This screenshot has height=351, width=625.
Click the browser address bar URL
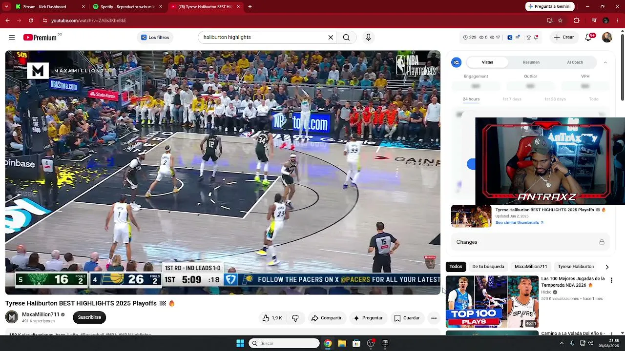pos(88,20)
